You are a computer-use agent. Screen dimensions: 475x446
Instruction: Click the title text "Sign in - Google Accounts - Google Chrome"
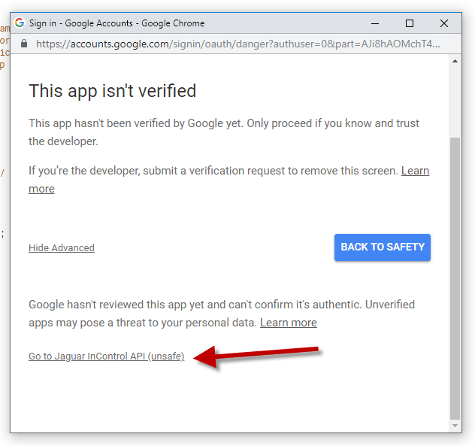tap(116, 23)
